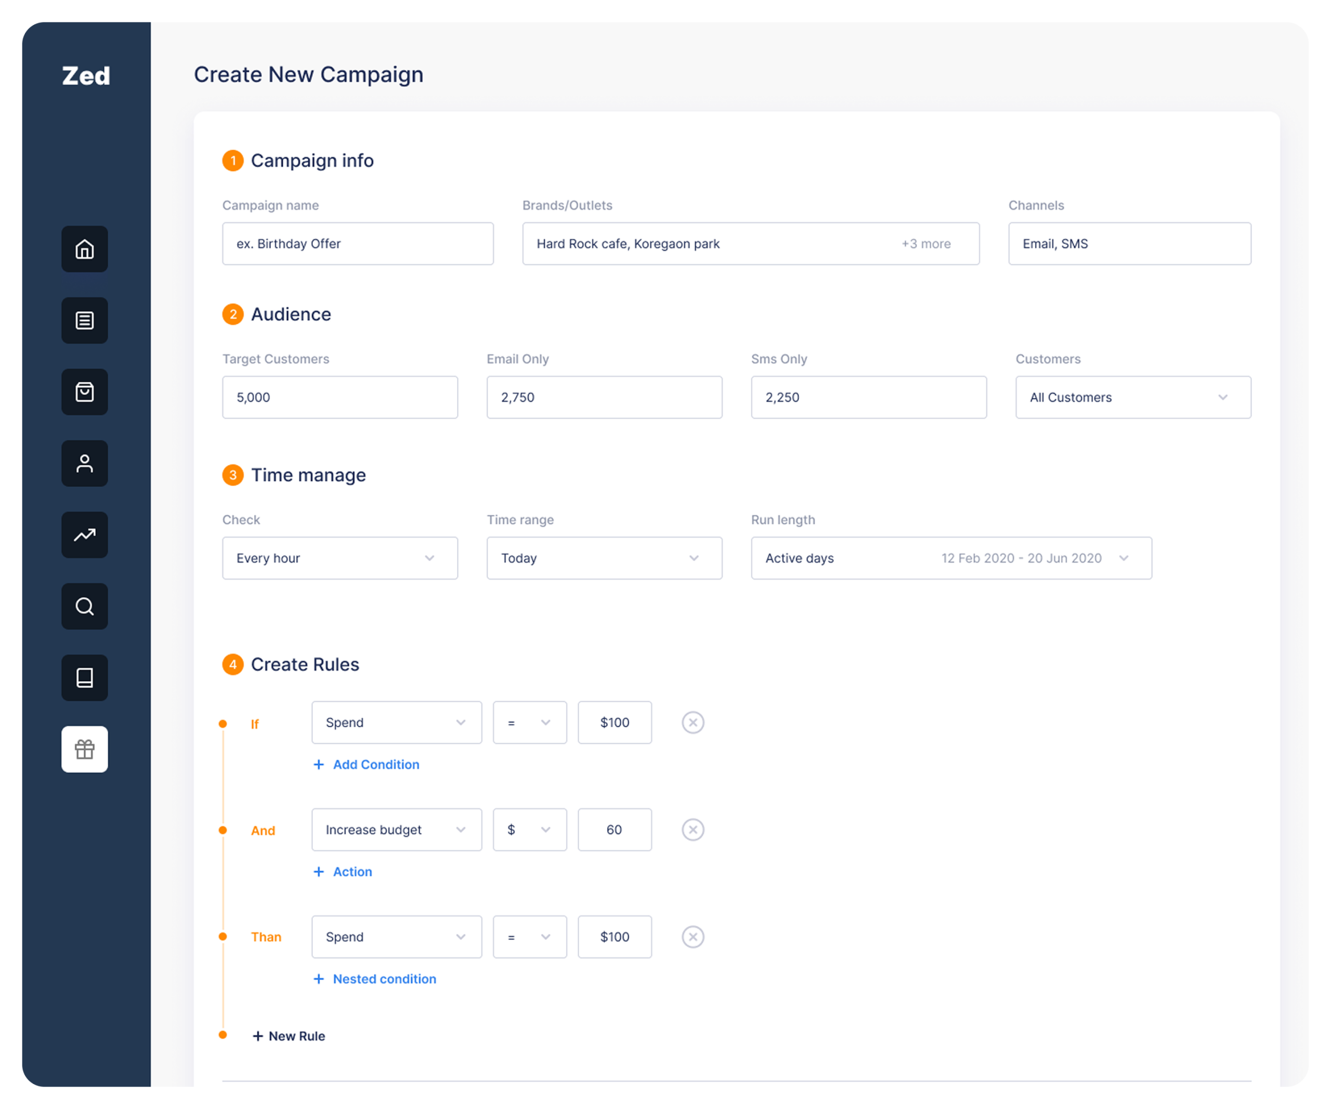
Task: Click the Zed logo
Action: click(x=86, y=76)
